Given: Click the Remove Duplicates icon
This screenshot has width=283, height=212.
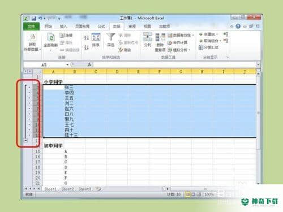Looking at the screenshot, I should pyautogui.click(x=160, y=37).
